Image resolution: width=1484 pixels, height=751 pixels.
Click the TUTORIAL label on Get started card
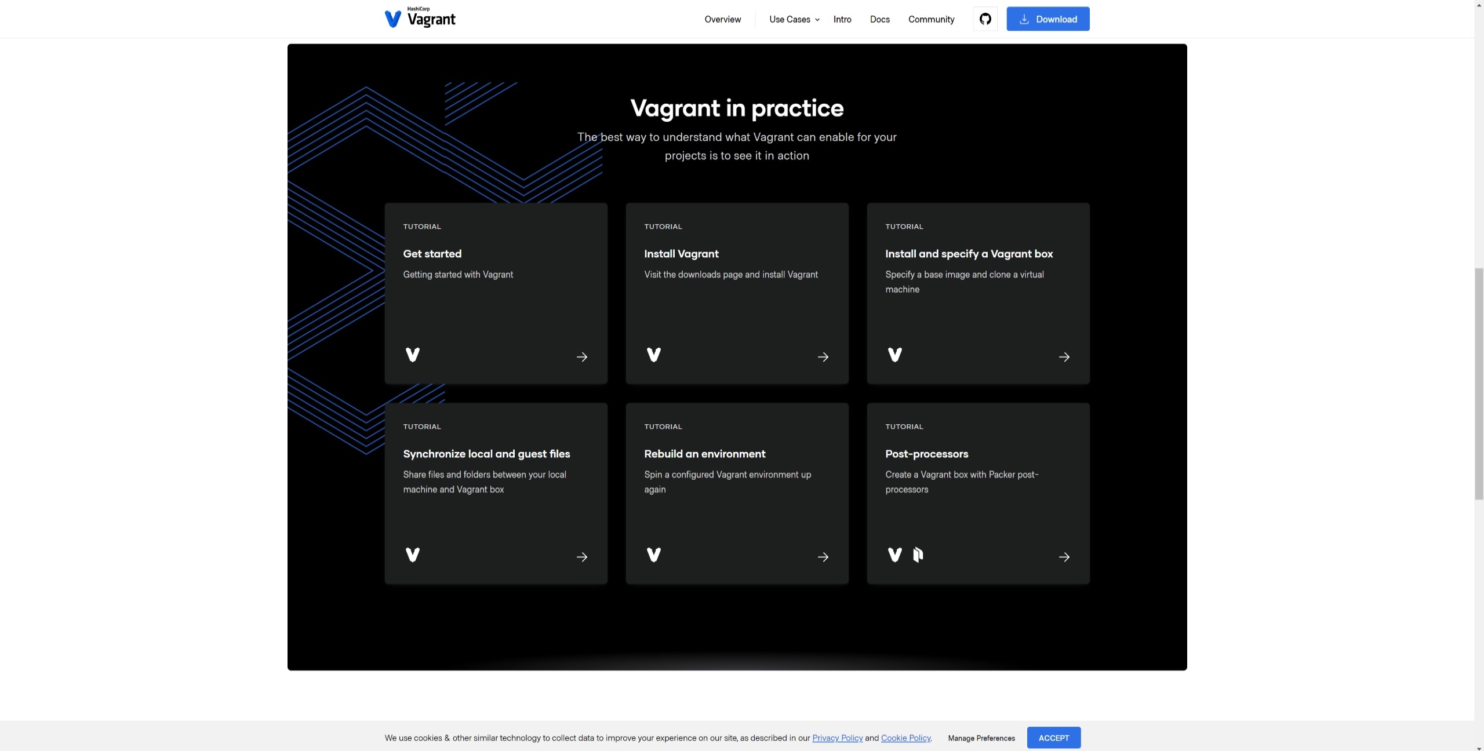(422, 227)
